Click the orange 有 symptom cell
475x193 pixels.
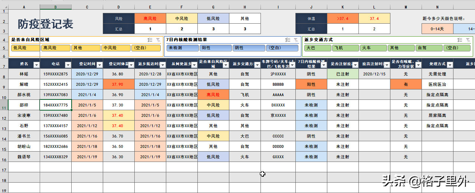coord(406,84)
